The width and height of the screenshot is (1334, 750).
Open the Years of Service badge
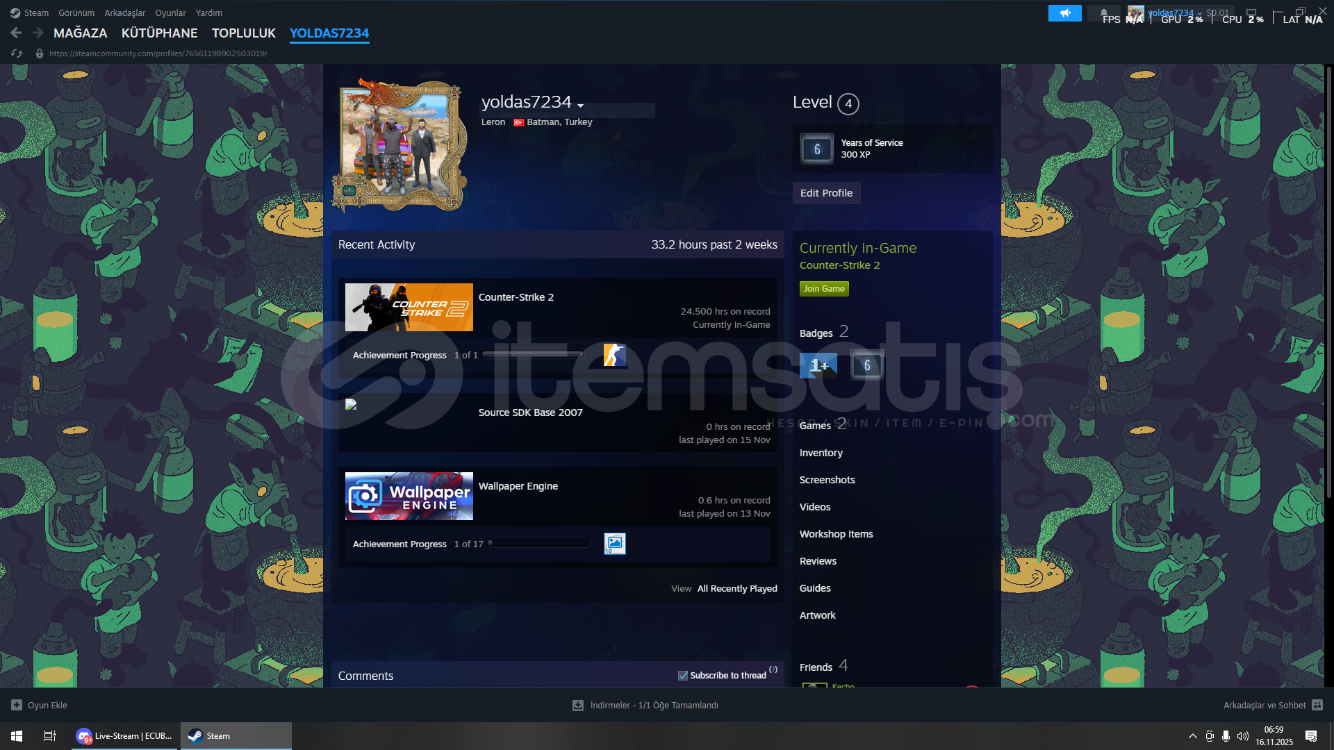[817, 149]
